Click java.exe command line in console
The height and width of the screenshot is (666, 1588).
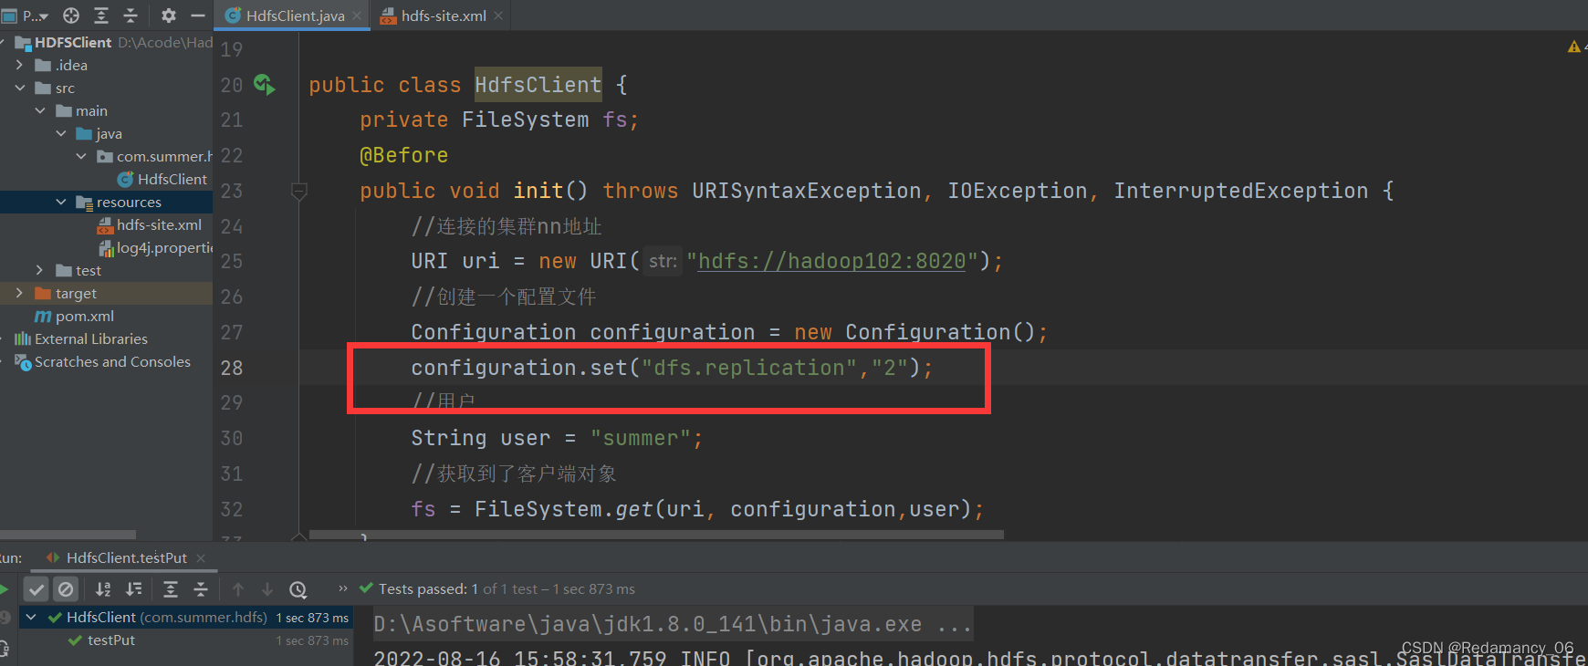(x=673, y=625)
